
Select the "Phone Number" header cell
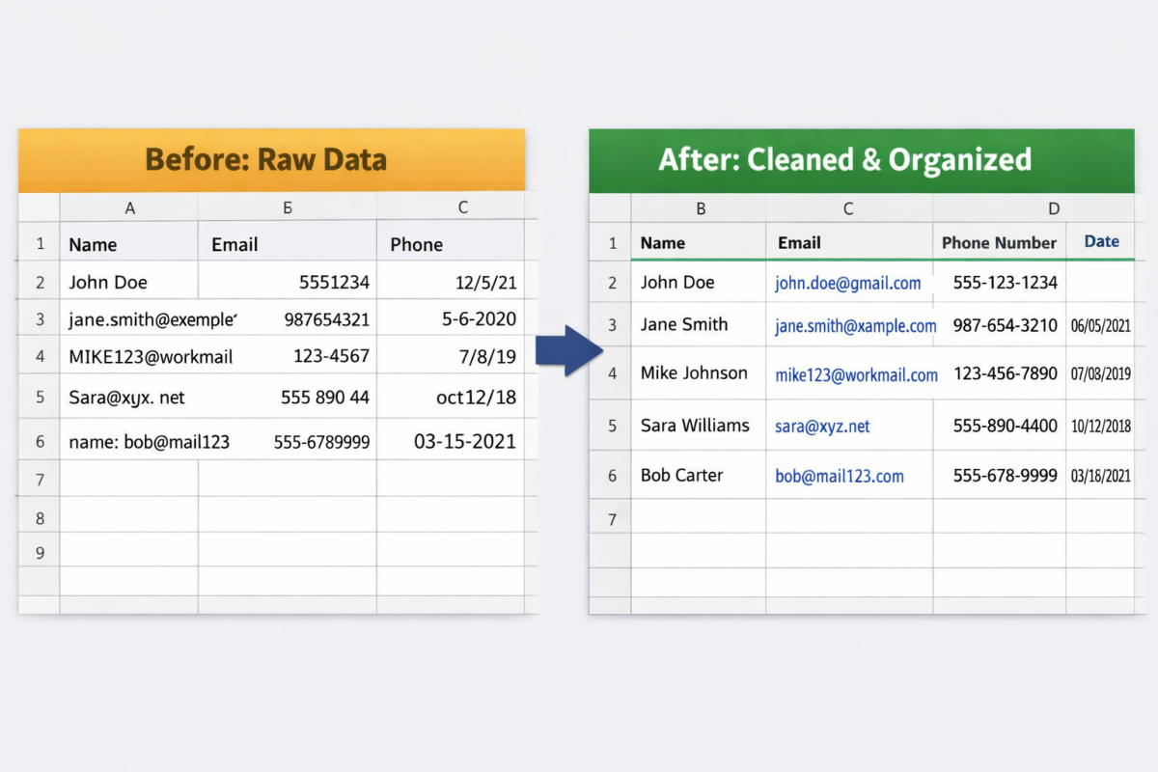(999, 243)
